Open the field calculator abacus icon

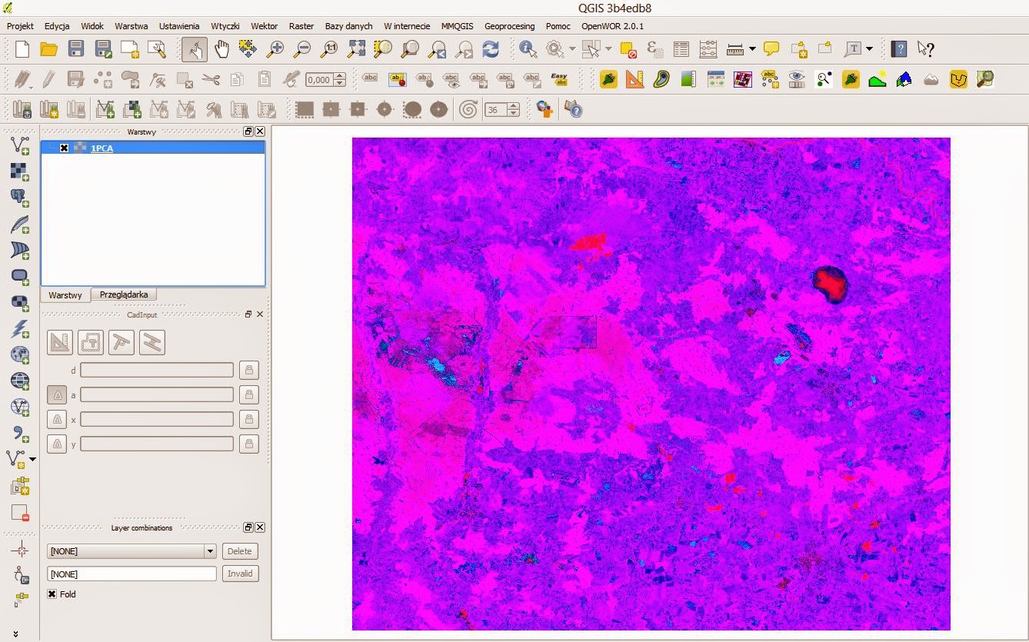coord(708,50)
